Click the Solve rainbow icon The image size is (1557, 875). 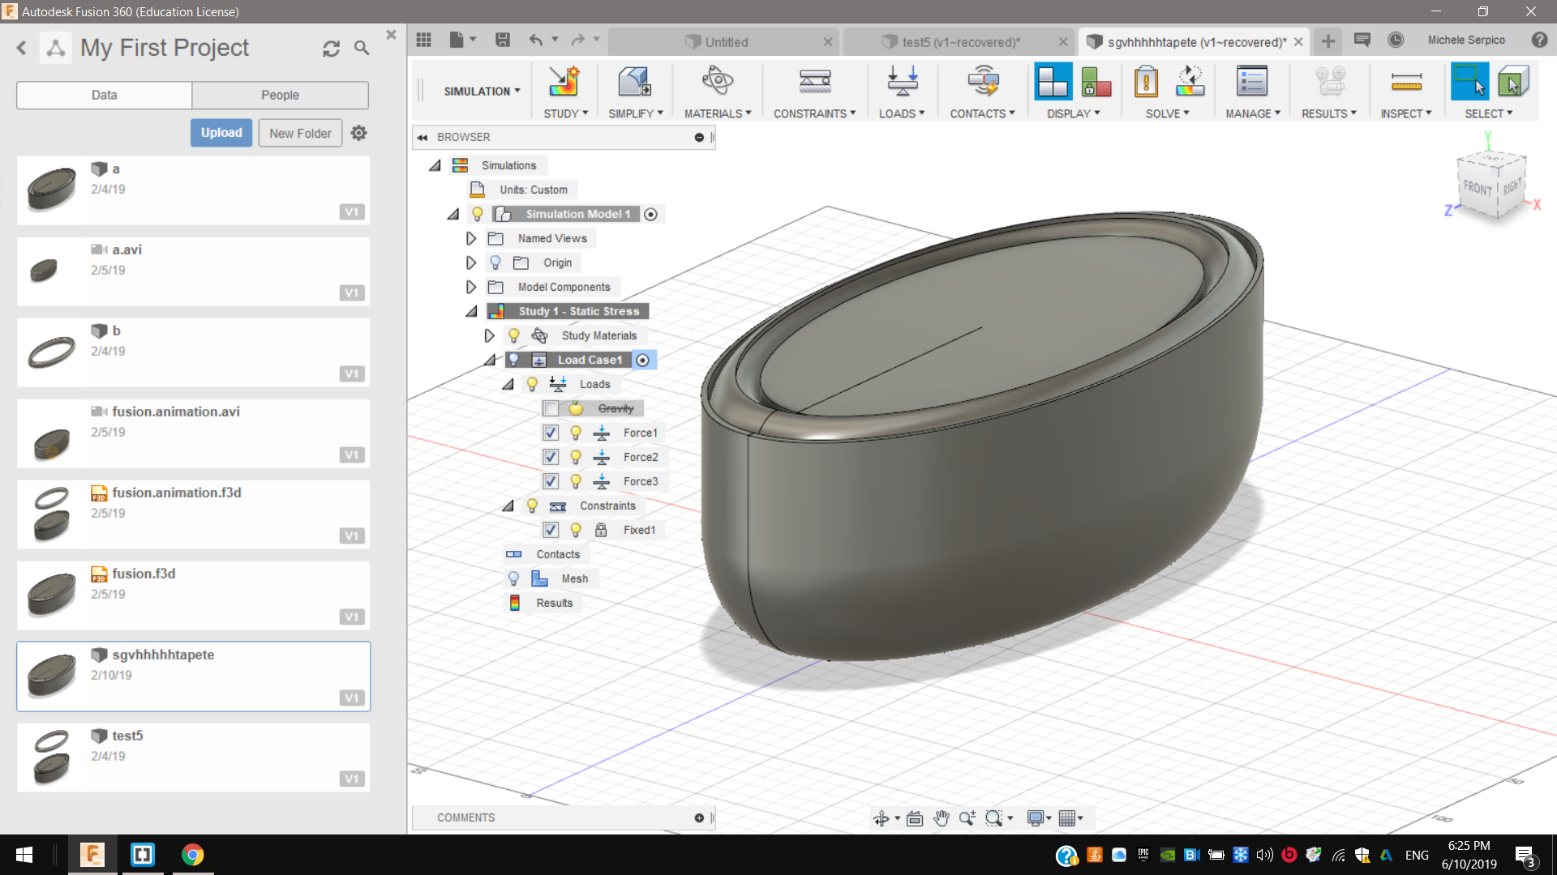[x=1190, y=82]
